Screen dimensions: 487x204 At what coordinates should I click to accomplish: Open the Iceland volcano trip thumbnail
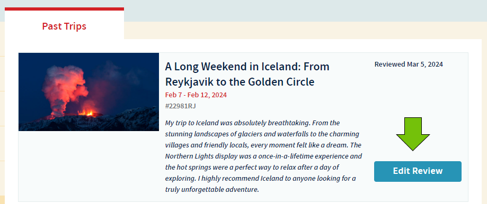88,92
